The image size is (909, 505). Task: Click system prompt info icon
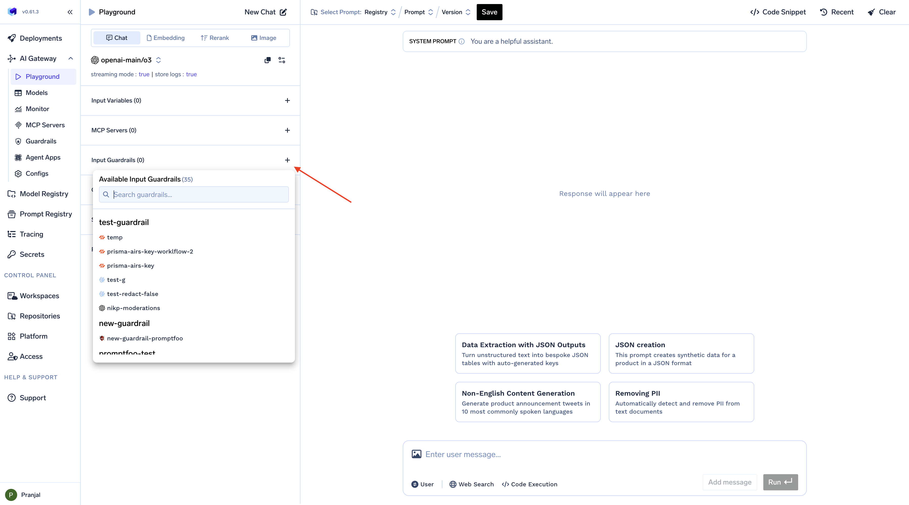[461, 41]
